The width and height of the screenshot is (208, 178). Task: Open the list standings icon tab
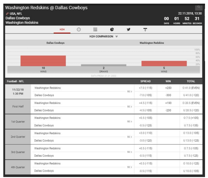click(95, 29)
